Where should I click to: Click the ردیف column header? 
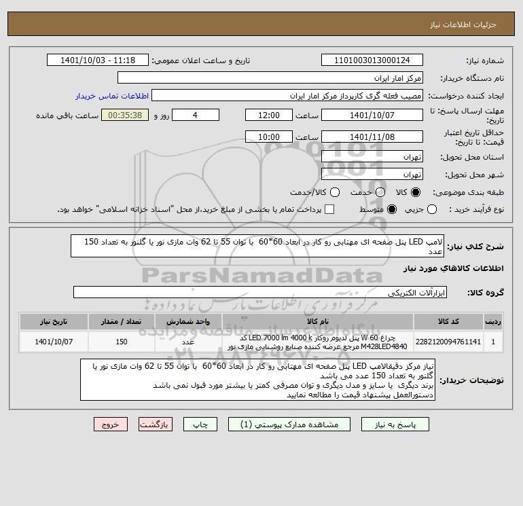pos(493,321)
